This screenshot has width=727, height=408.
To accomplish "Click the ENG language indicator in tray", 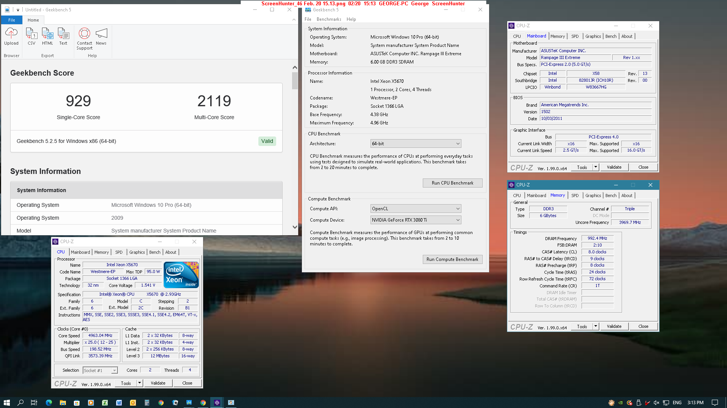I will pyautogui.click(x=677, y=403).
